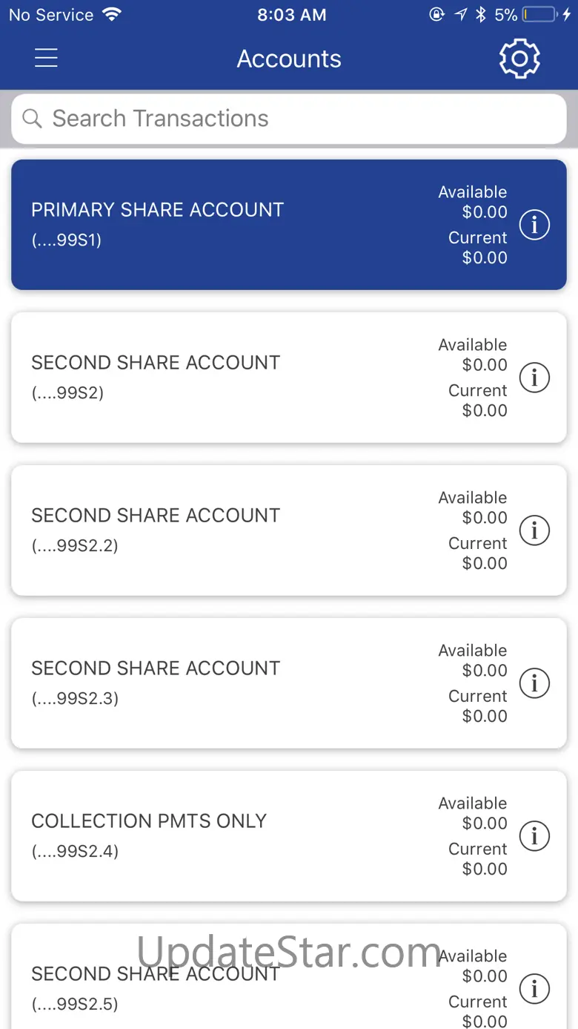The width and height of the screenshot is (578, 1029).
Task: Show info for Second Share Account 99S2
Action: (534, 378)
